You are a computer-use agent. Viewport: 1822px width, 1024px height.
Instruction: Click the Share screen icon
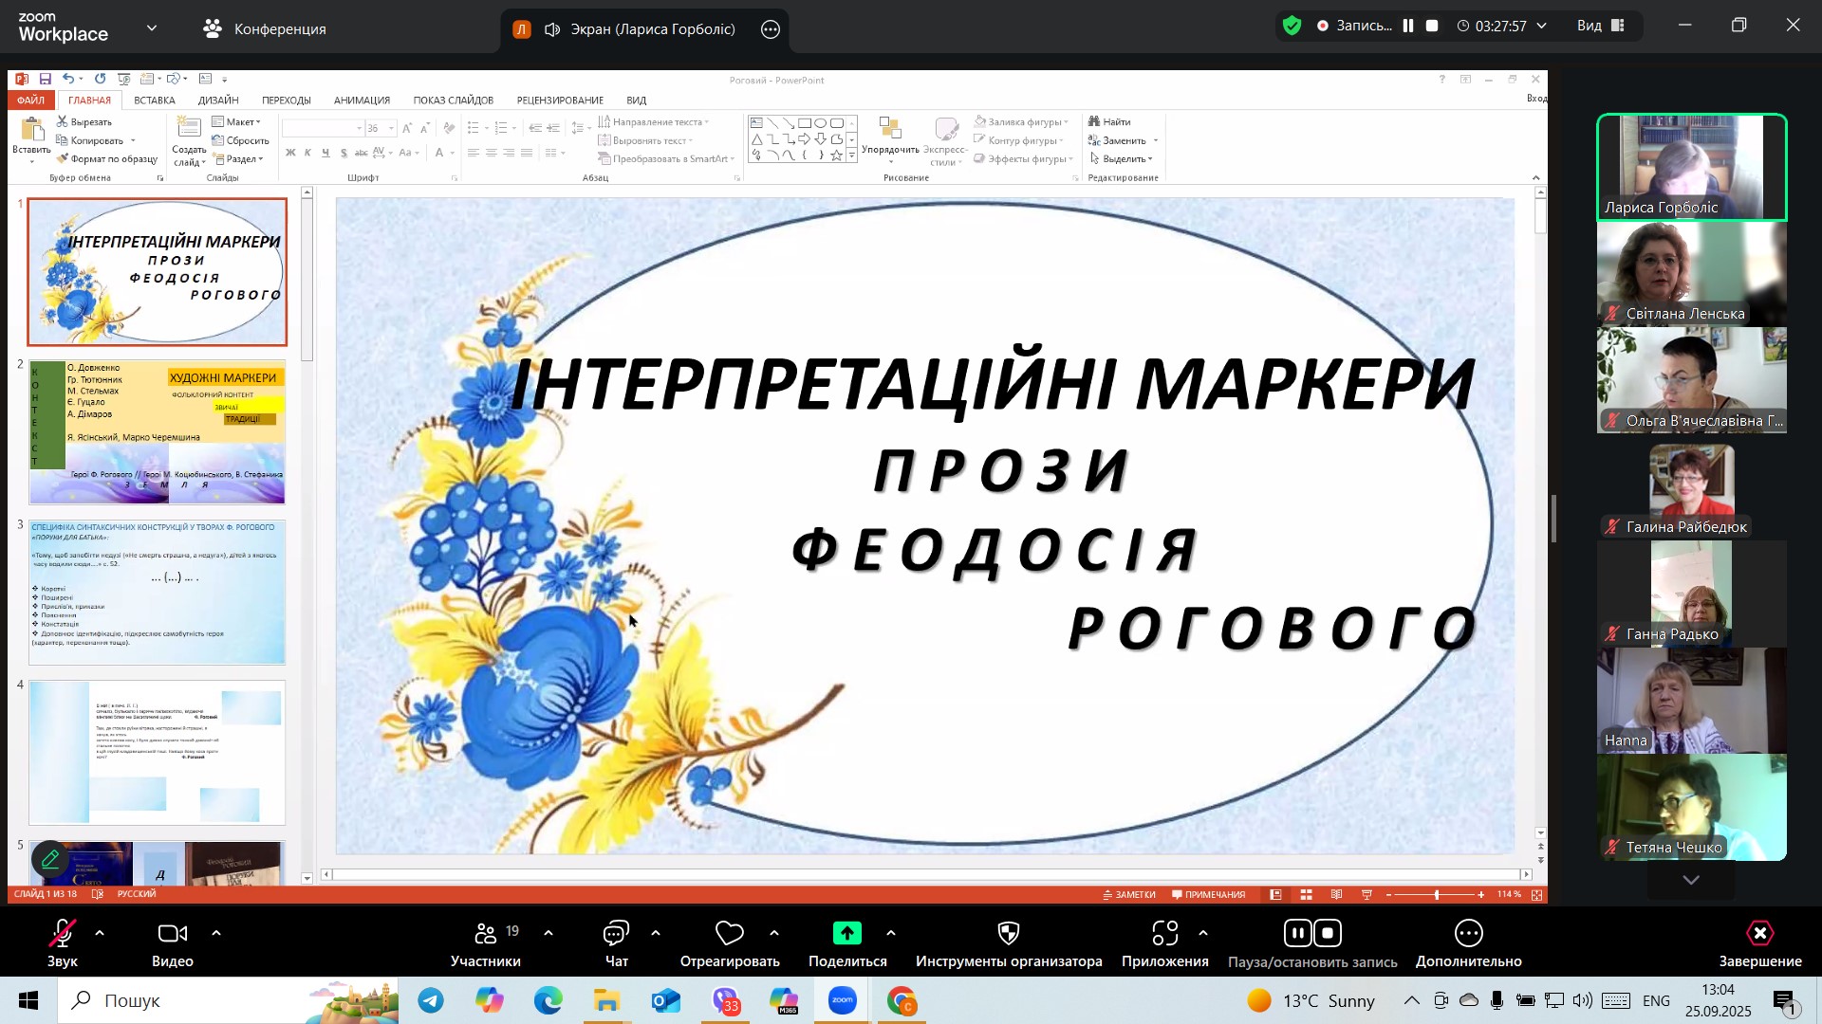pos(846,935)
